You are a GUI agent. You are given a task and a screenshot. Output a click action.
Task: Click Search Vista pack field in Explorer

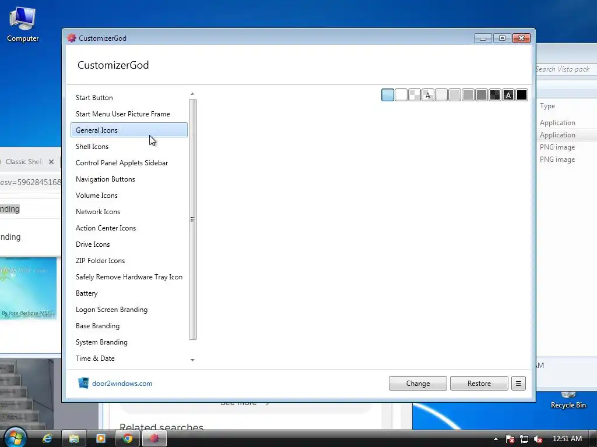click(x=566, y=69)
